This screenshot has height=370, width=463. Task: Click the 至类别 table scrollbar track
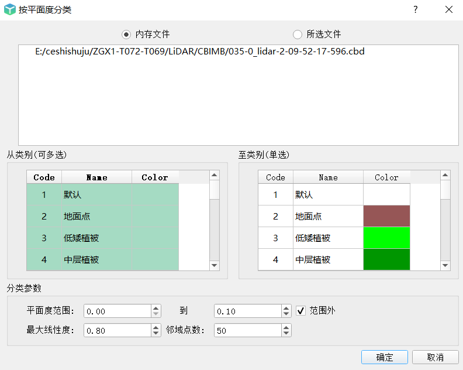445,230
